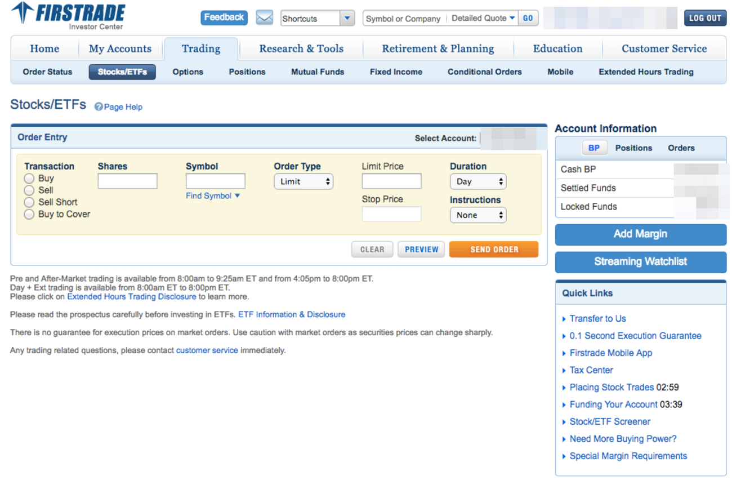The height and width of the screenshot is (480, 732).
Task: Open the Conditional Orders submenu
Action: (x=485, y=72)
